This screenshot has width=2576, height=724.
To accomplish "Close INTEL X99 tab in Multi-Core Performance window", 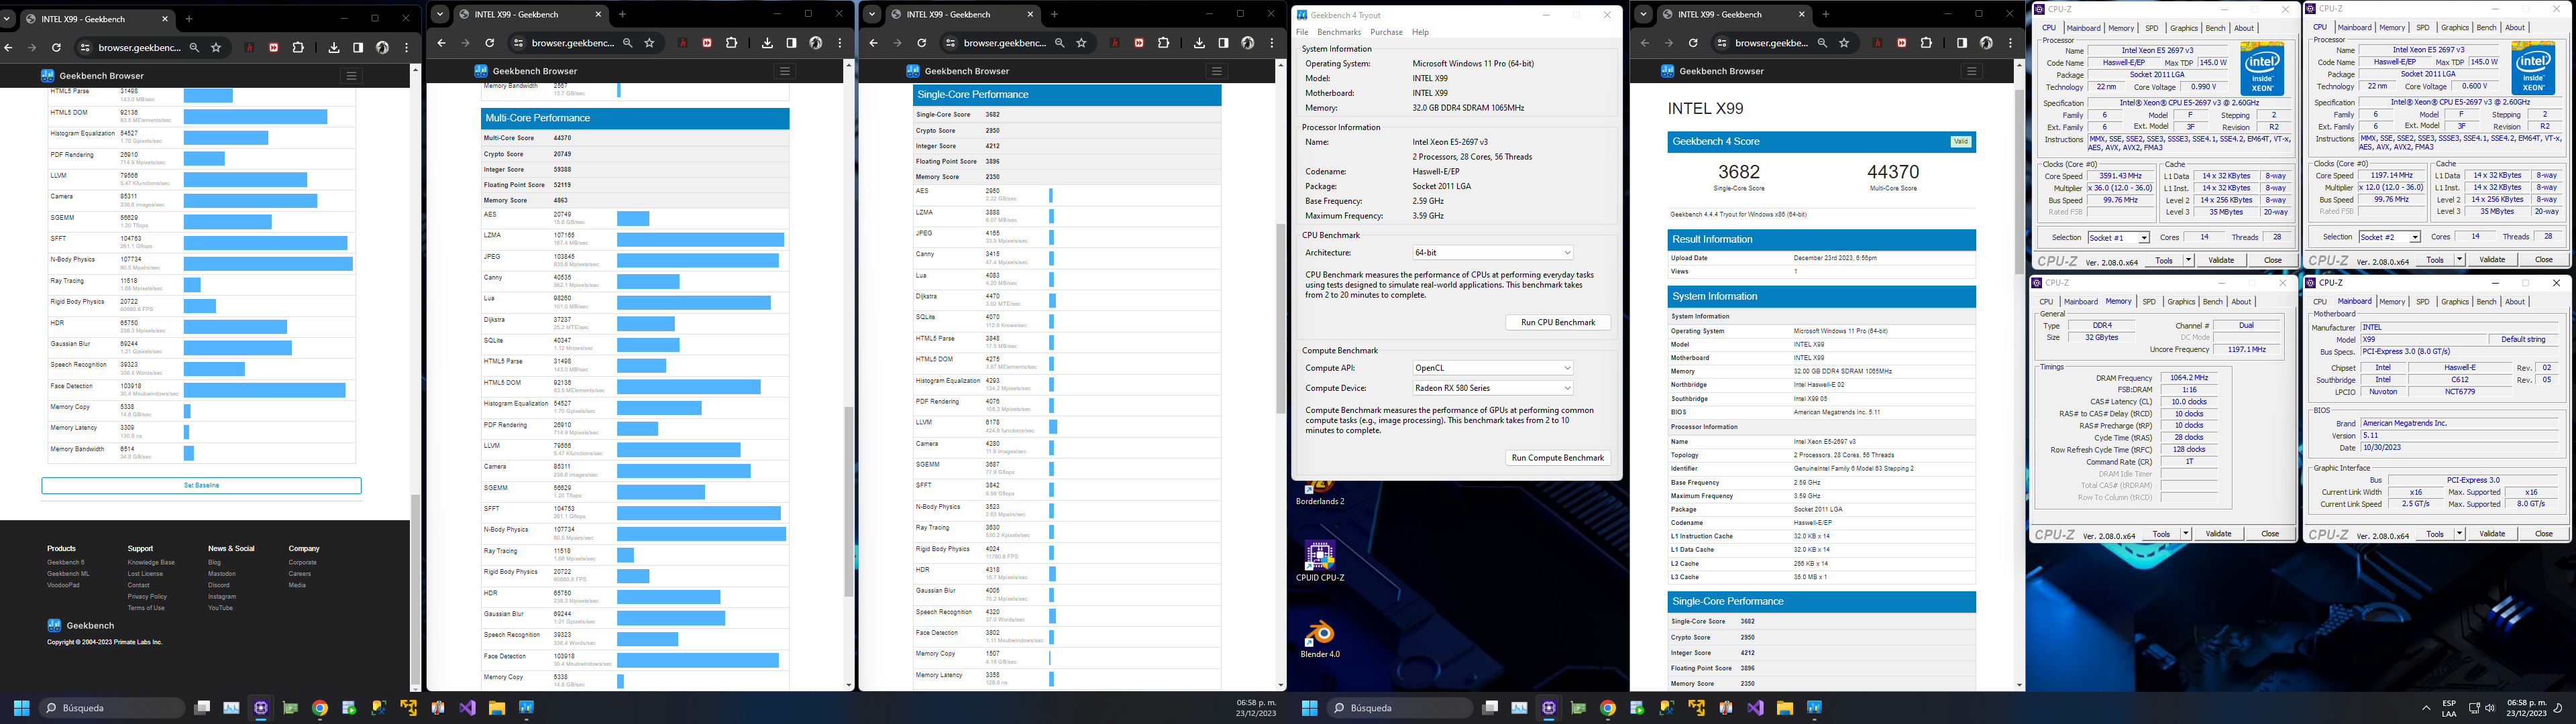I will 598,14.
